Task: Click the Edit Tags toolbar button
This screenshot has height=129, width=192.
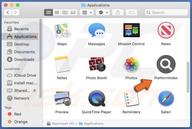Action: 132,12
